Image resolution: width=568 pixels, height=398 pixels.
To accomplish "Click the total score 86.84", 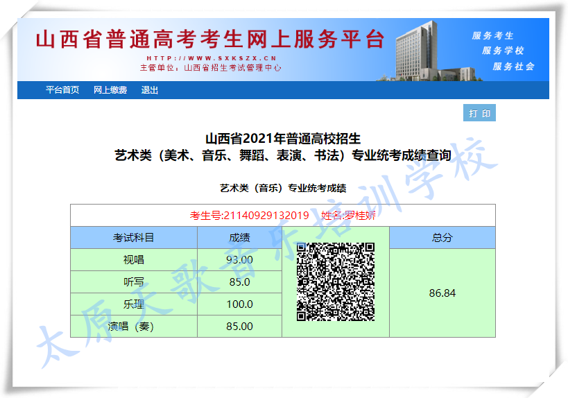I will click(442, 293).
